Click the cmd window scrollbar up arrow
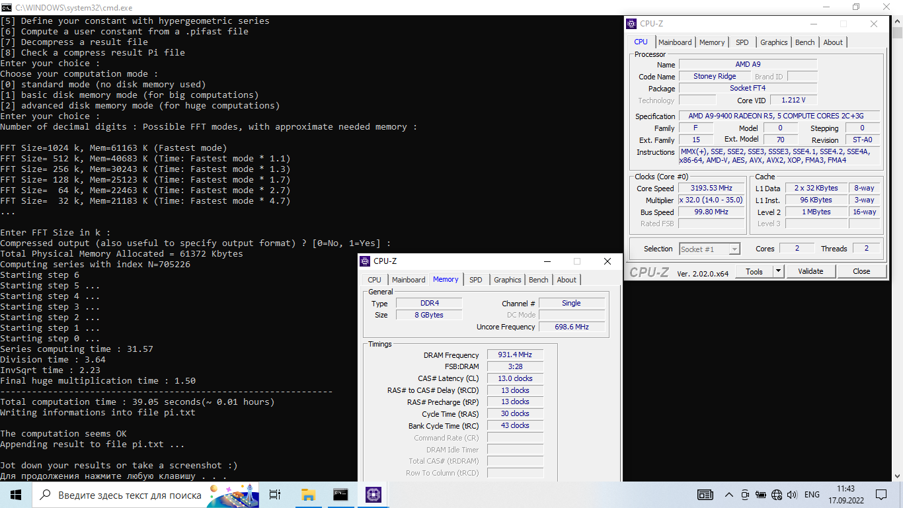The image size is (903, 508). tap(897, 20)
